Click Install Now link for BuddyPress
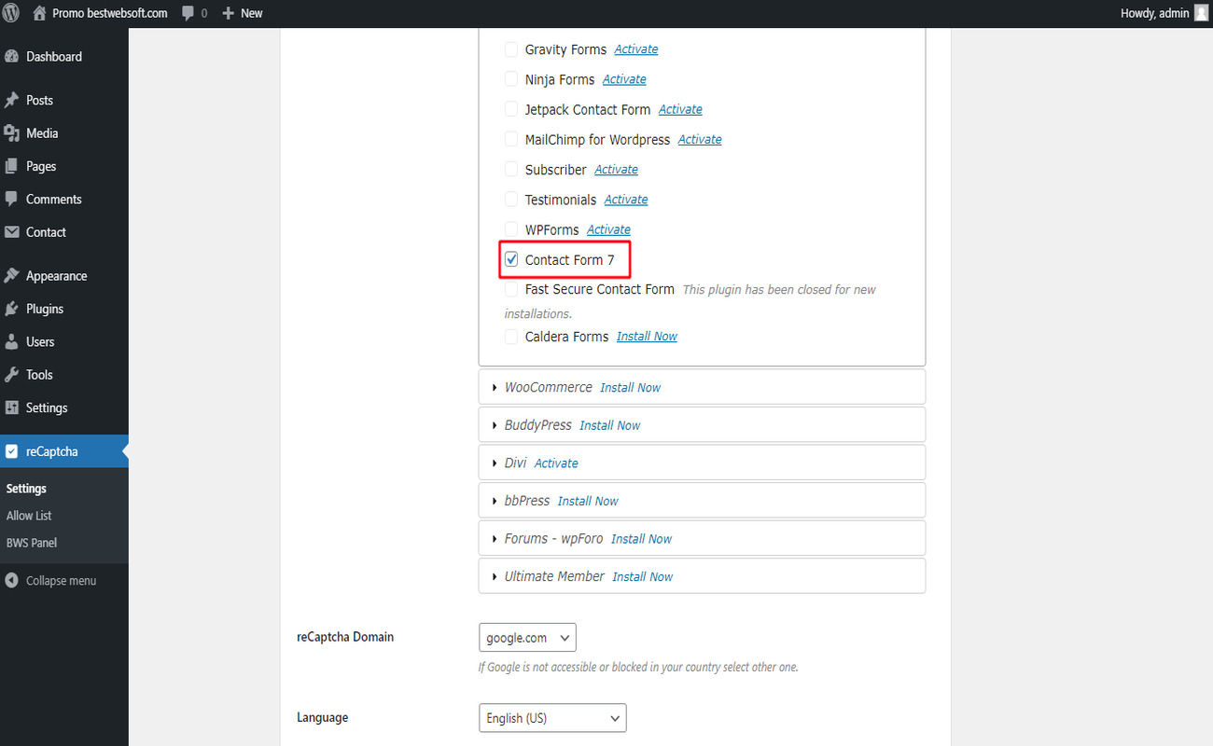Screen dimensions: 1213x746 pos(610,425)
